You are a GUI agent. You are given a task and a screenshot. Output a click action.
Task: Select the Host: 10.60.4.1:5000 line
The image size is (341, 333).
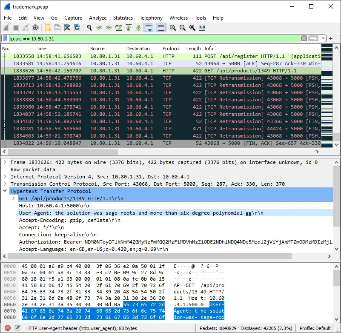click(x=176, y=206)
